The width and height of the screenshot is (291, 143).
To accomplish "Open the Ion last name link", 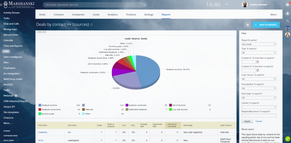I will pos(69,133).
